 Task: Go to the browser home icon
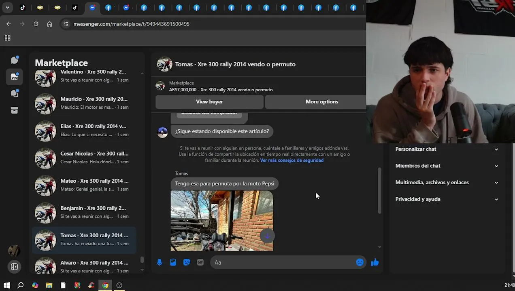[49, 24]
